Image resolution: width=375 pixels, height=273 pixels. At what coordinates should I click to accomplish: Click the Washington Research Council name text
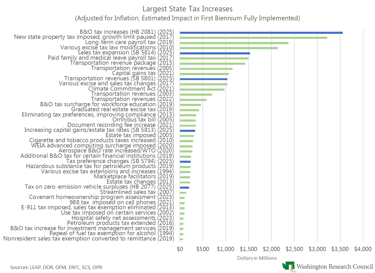[334, 266]
